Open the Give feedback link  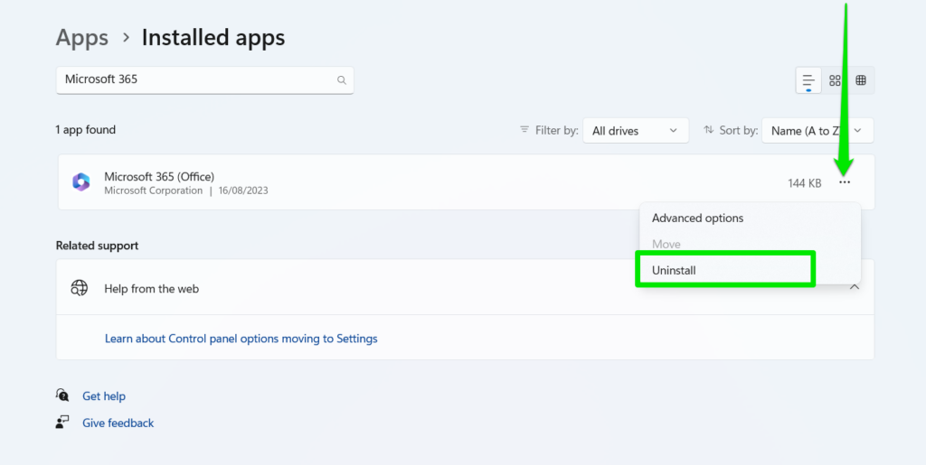(118, 423)
